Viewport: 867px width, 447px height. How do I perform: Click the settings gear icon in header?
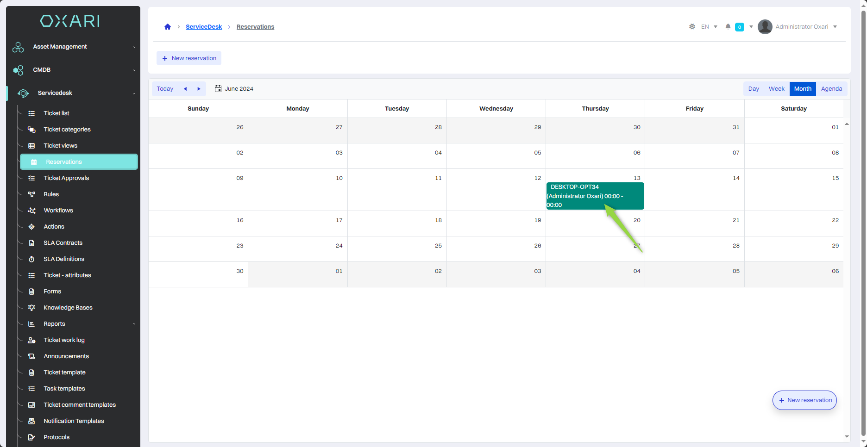point(692,27)
